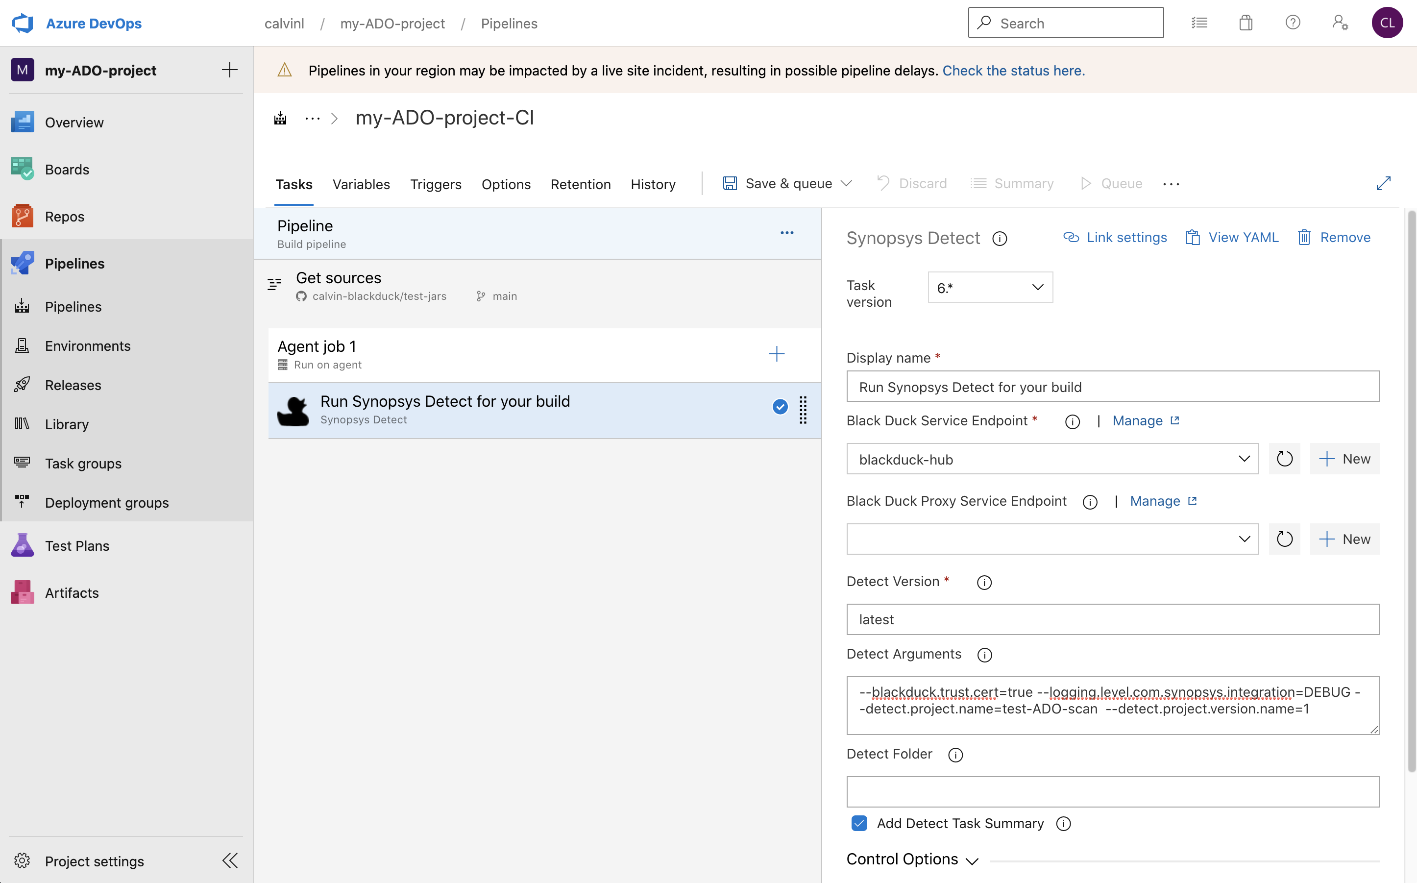Viewport: 1417px width, 883px height.
Task: Open the Task version dropdown
Action: point(990,287)
